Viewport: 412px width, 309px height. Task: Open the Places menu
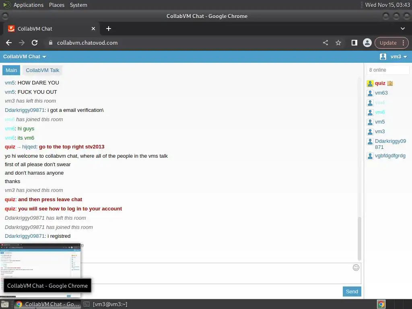57,5
